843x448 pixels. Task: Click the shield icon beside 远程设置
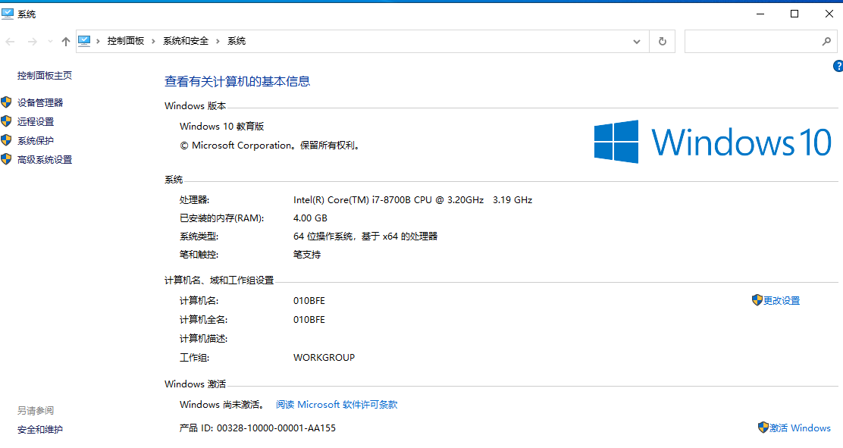(7, 121)
